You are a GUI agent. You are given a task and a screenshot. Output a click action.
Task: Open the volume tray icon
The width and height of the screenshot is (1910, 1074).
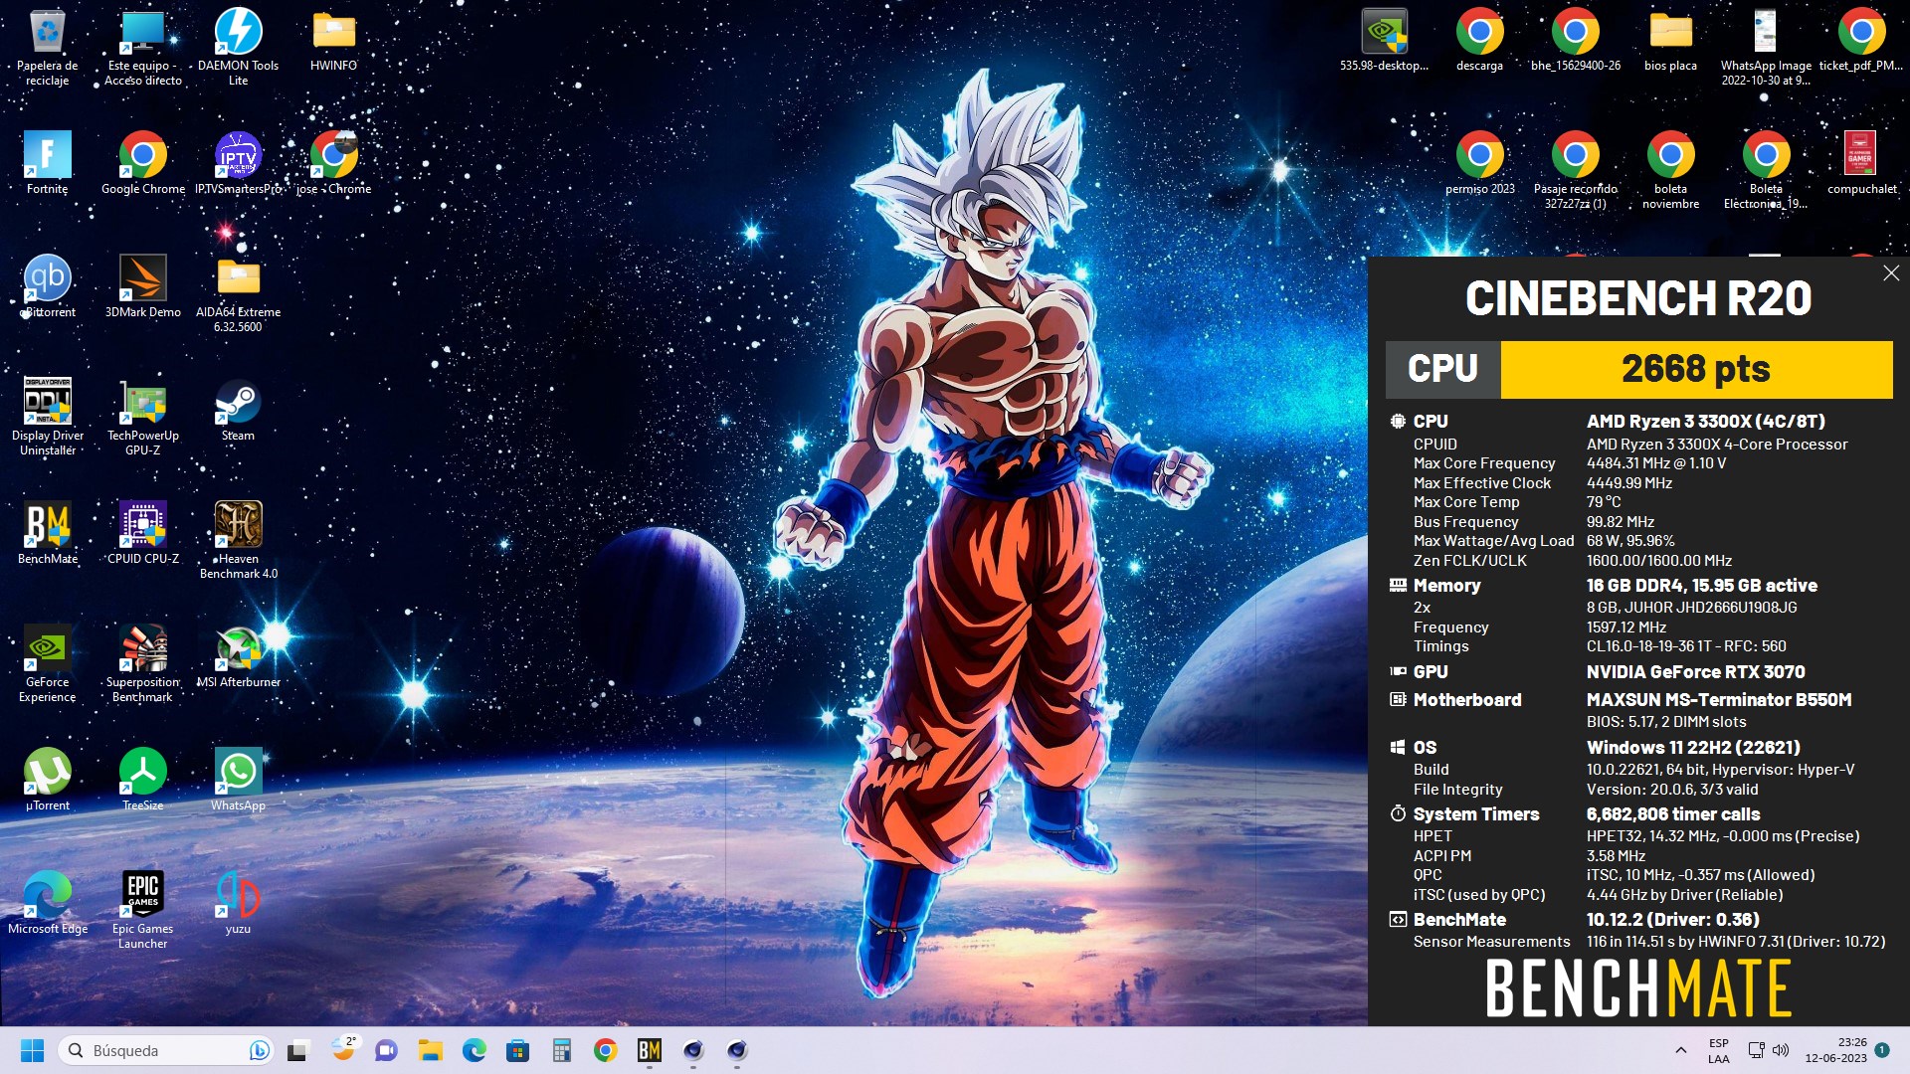pos(1781,1050)
